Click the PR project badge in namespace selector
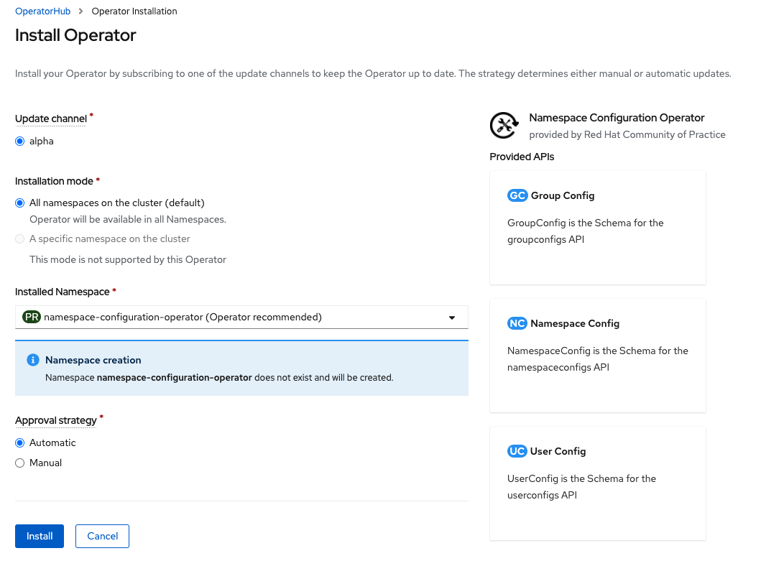This screenshot has width=761, height=561. (x=32, y=317)
